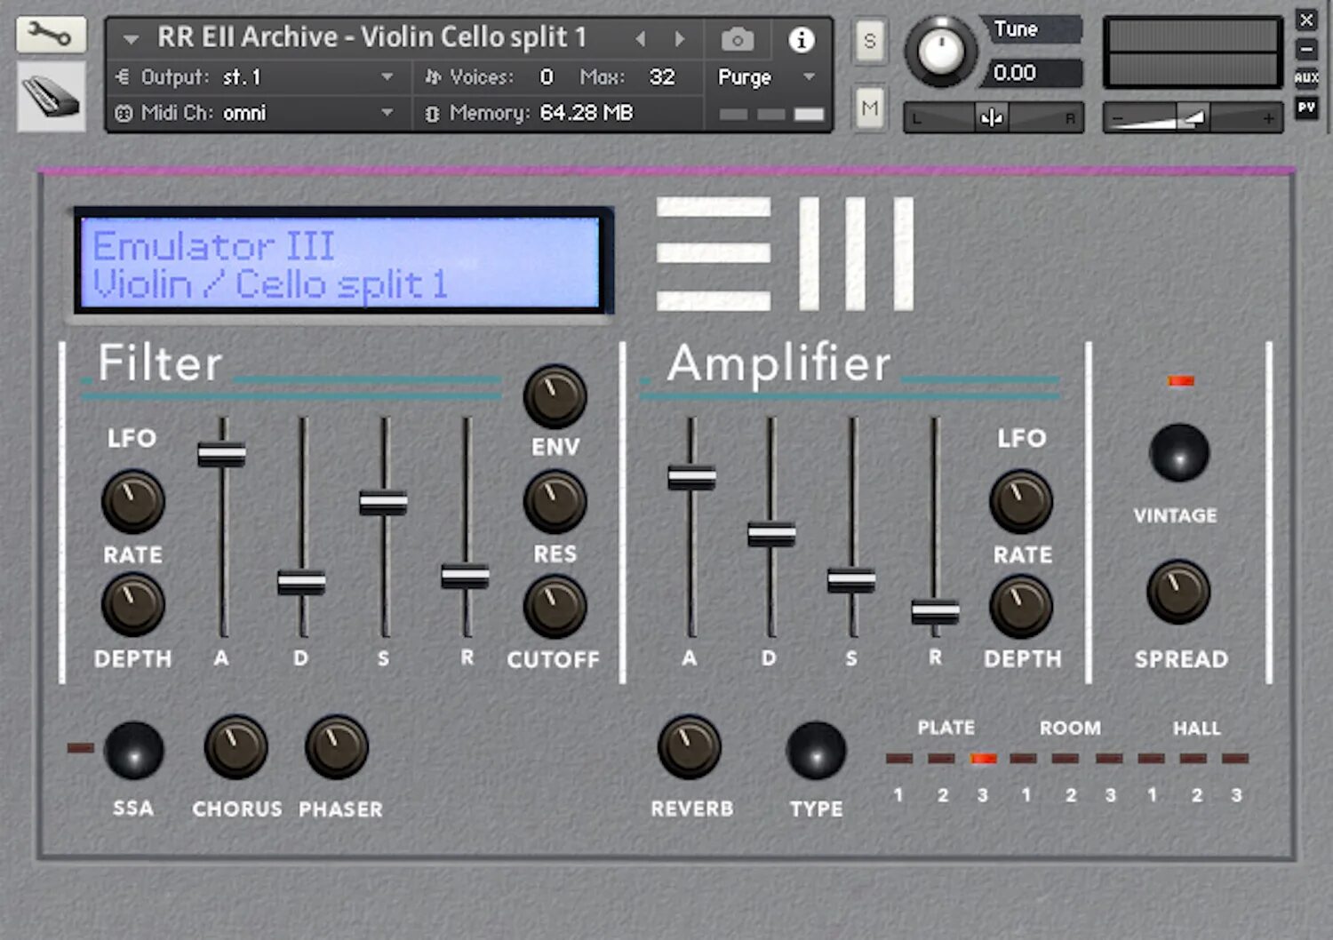The image size is (1333, 940).
Task: Click the pan L-R slider
Action: [993, 117]
